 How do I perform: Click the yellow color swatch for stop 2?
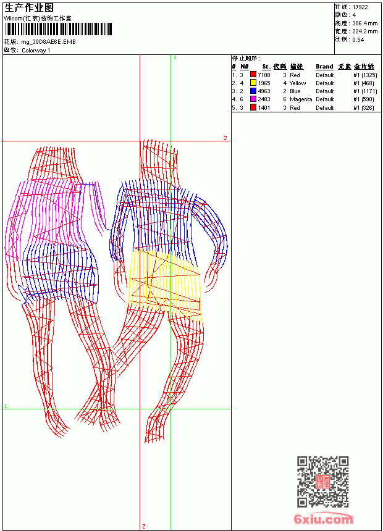pyautogui.click(x=253, y=83)
